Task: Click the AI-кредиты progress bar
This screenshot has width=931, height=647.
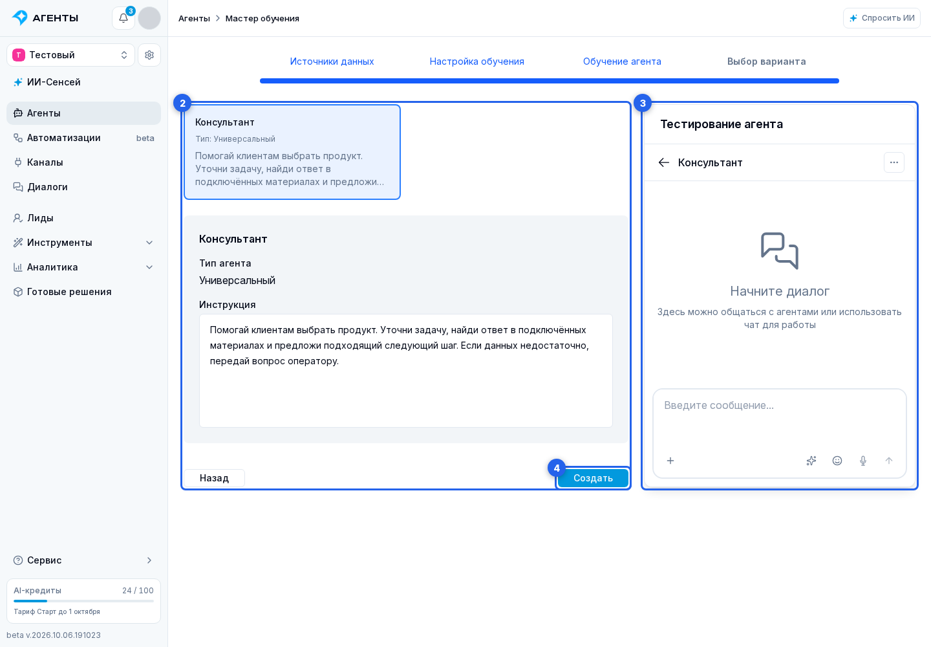Action: pyautogui.click(x=83, y=601)
